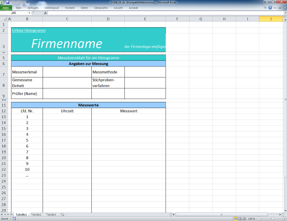The height and width of the screenshot is (221, 287).
Task: Minimize the ribbon with the caret toggle
Action: [265, 8]
